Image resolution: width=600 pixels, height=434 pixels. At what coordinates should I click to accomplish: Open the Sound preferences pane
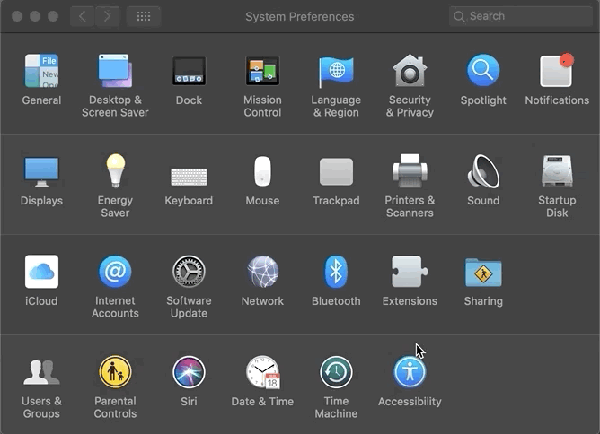483,172
